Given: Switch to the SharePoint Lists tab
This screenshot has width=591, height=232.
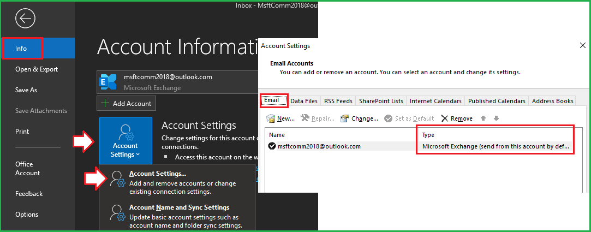Looking at the screenshot, I should pyautogui.click(x=381, y=101).
